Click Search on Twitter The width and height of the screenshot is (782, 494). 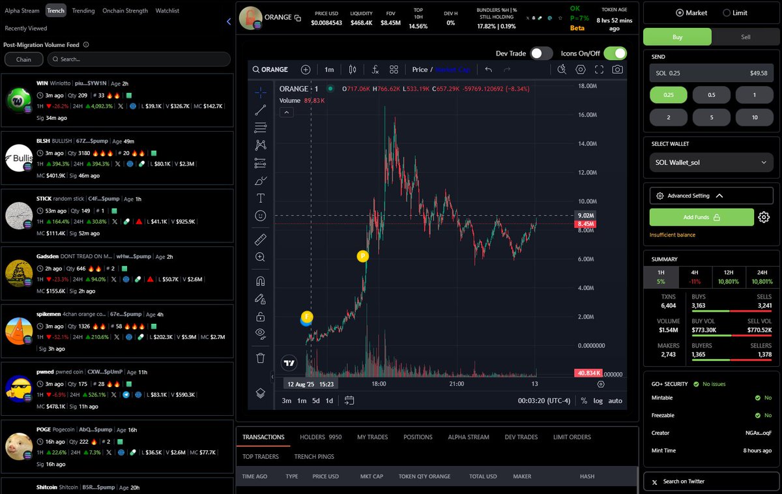click(x=711, y=481)
